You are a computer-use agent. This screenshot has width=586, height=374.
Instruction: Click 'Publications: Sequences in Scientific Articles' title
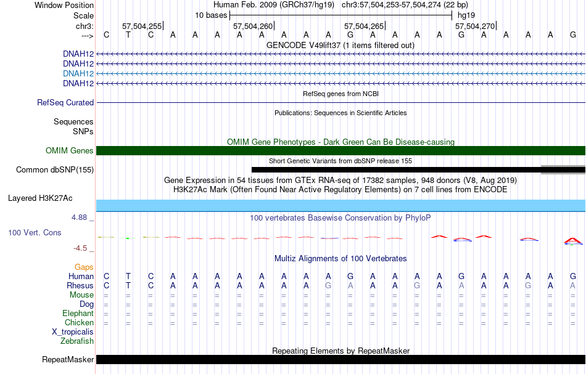pos(340,113)
